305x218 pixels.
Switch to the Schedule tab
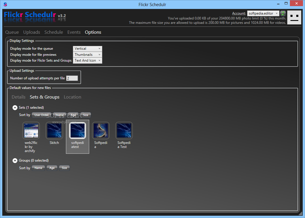(x=54, y=32)
